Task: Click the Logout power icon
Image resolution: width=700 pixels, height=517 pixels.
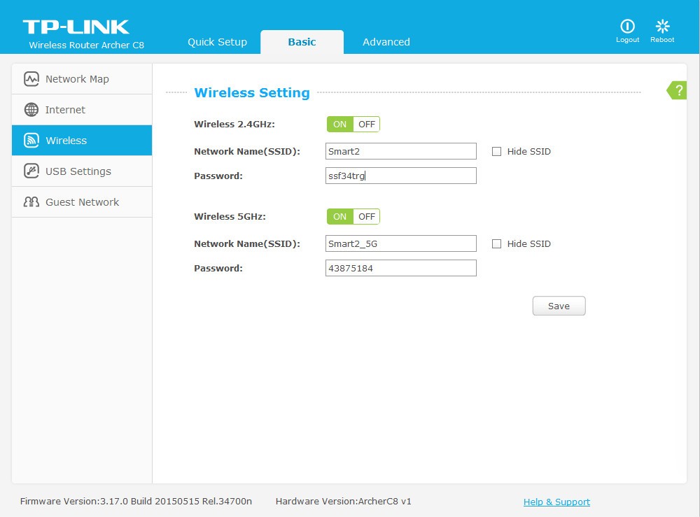Action: (x=627, y=27)
